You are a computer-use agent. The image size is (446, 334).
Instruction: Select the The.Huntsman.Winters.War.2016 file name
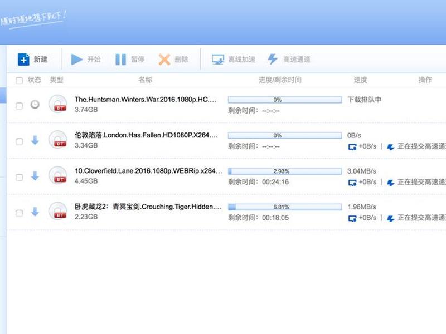click(x=146, y=100)
